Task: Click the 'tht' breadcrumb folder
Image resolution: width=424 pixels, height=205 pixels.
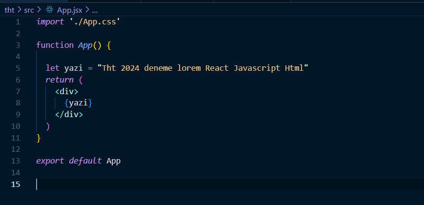Action: 9,10
